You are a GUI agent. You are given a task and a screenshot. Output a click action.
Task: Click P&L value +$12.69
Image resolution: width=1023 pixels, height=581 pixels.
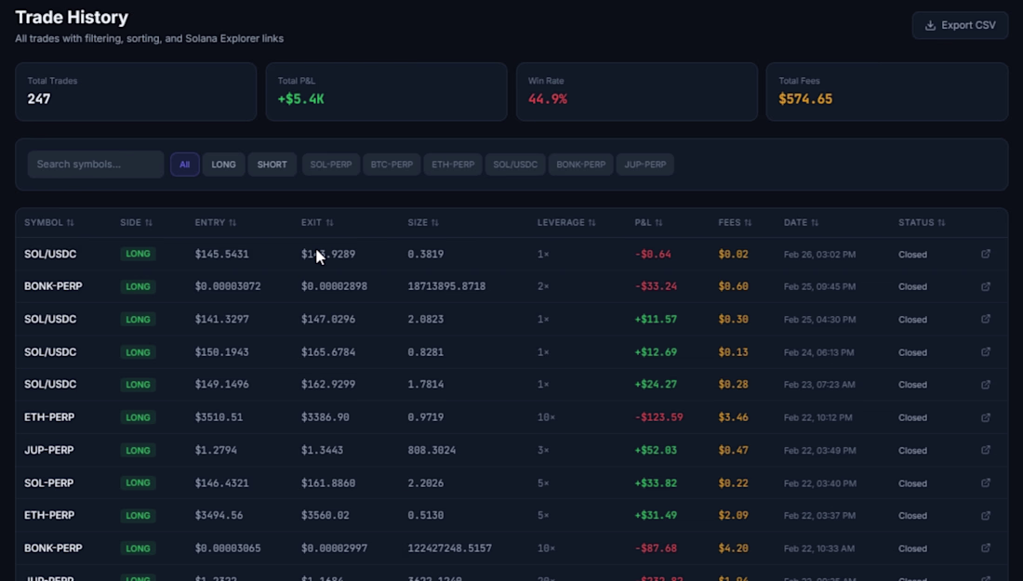coord(656,352)
